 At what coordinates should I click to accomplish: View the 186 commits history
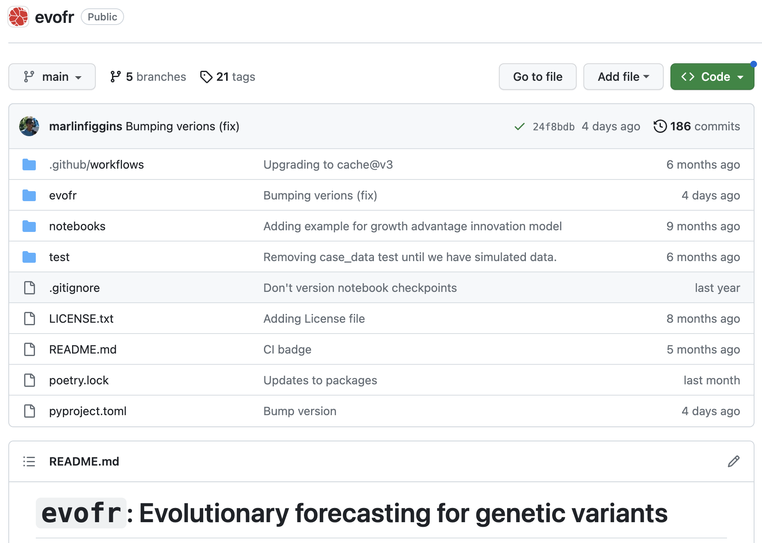tap(705, 126)
